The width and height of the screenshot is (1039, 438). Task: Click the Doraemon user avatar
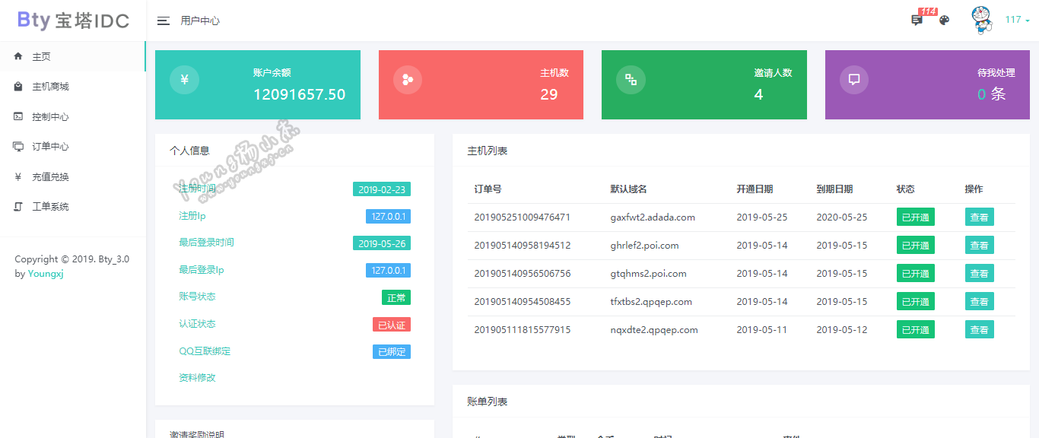[x=982, y=21]
